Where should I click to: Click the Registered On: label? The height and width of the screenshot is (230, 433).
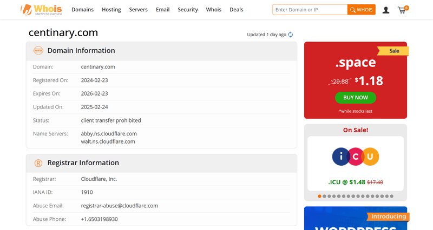(50, 80)
